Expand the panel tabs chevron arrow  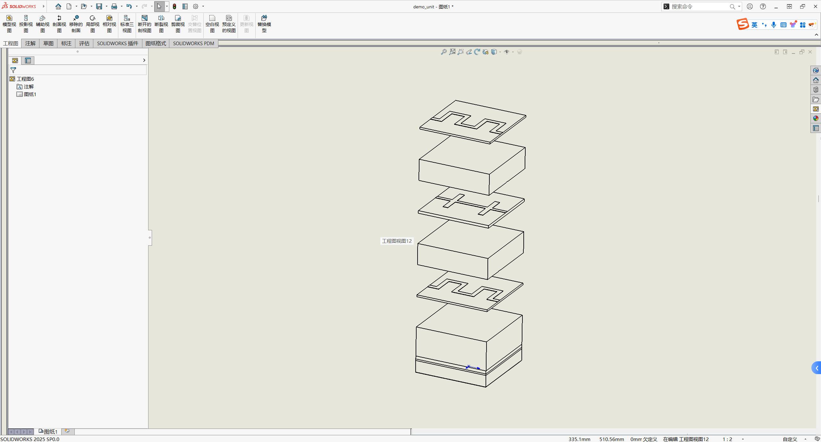pyautogui.click(x=144, y=60)
